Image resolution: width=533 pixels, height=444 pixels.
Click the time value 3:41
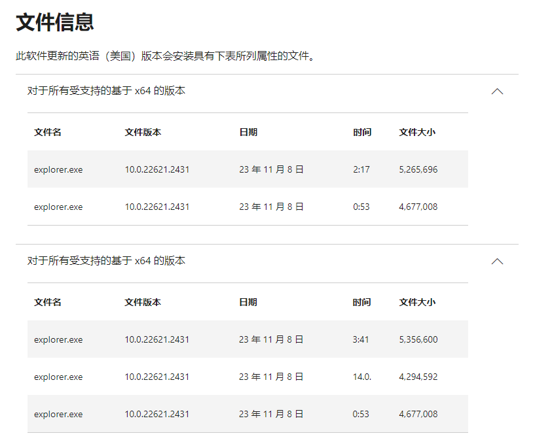pyautogui.click(x=359, y=339)
